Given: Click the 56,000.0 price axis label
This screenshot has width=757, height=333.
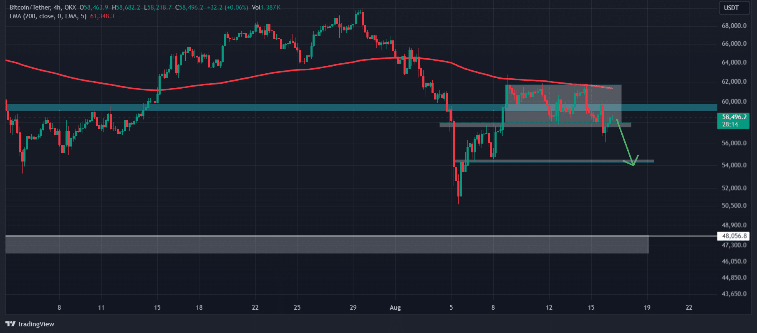Looking at the screenshot, I should pos(734,143).
